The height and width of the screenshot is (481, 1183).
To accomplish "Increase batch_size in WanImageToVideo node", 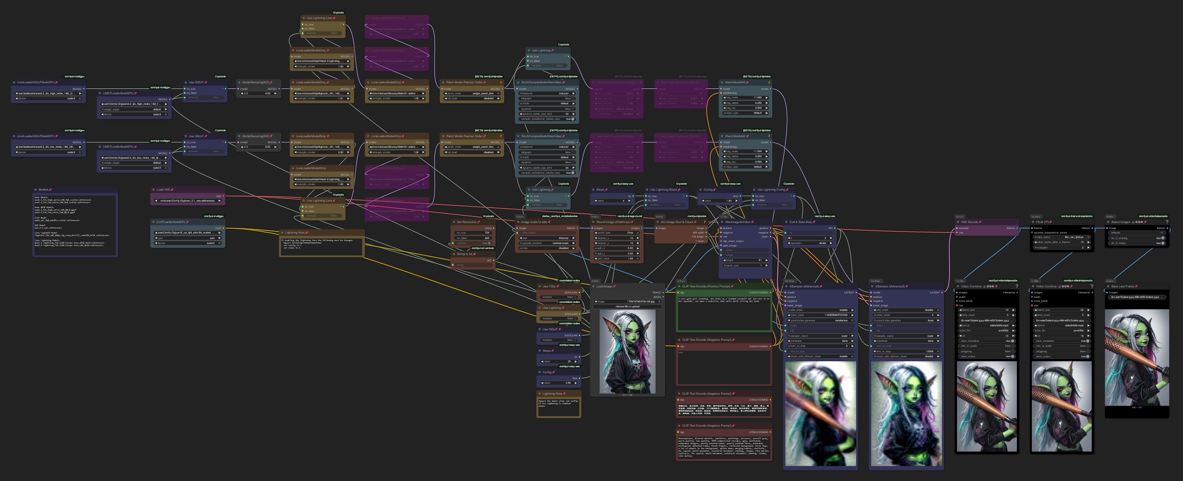I will pos(767,265).
